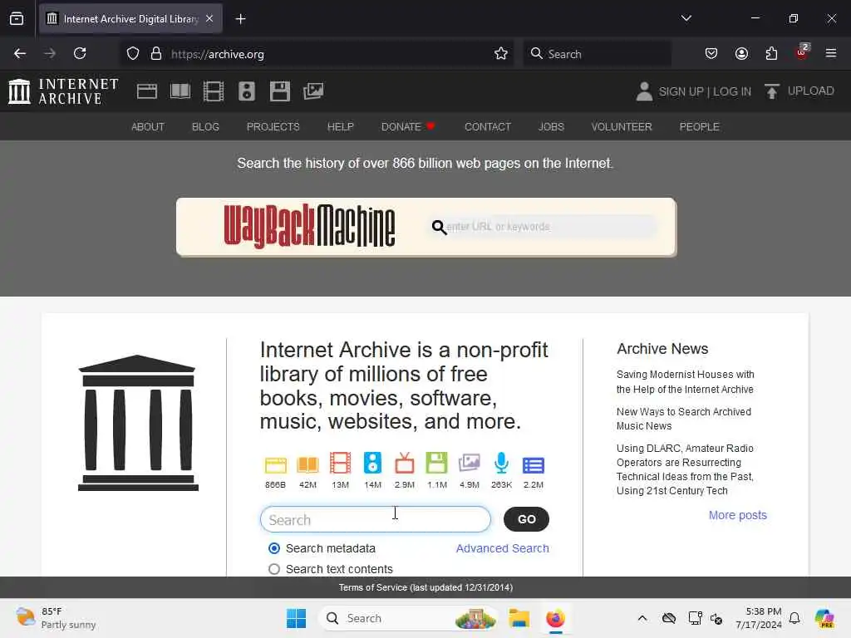851x638 pixels.
Task: Click the Internet Archive logo in header
Action: pyautogui.click(x=63, y=91)
